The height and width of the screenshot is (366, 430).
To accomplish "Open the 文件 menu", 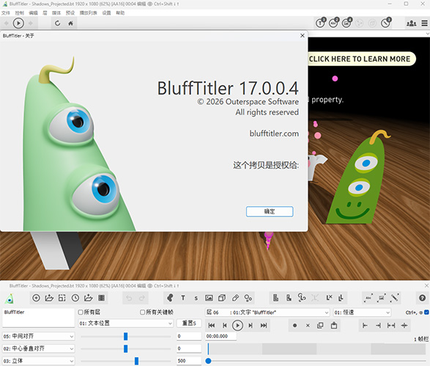I will (x=5, y=13).
